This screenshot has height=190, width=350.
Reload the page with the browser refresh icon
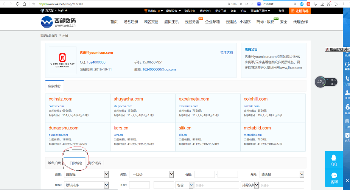coord(17,4)
